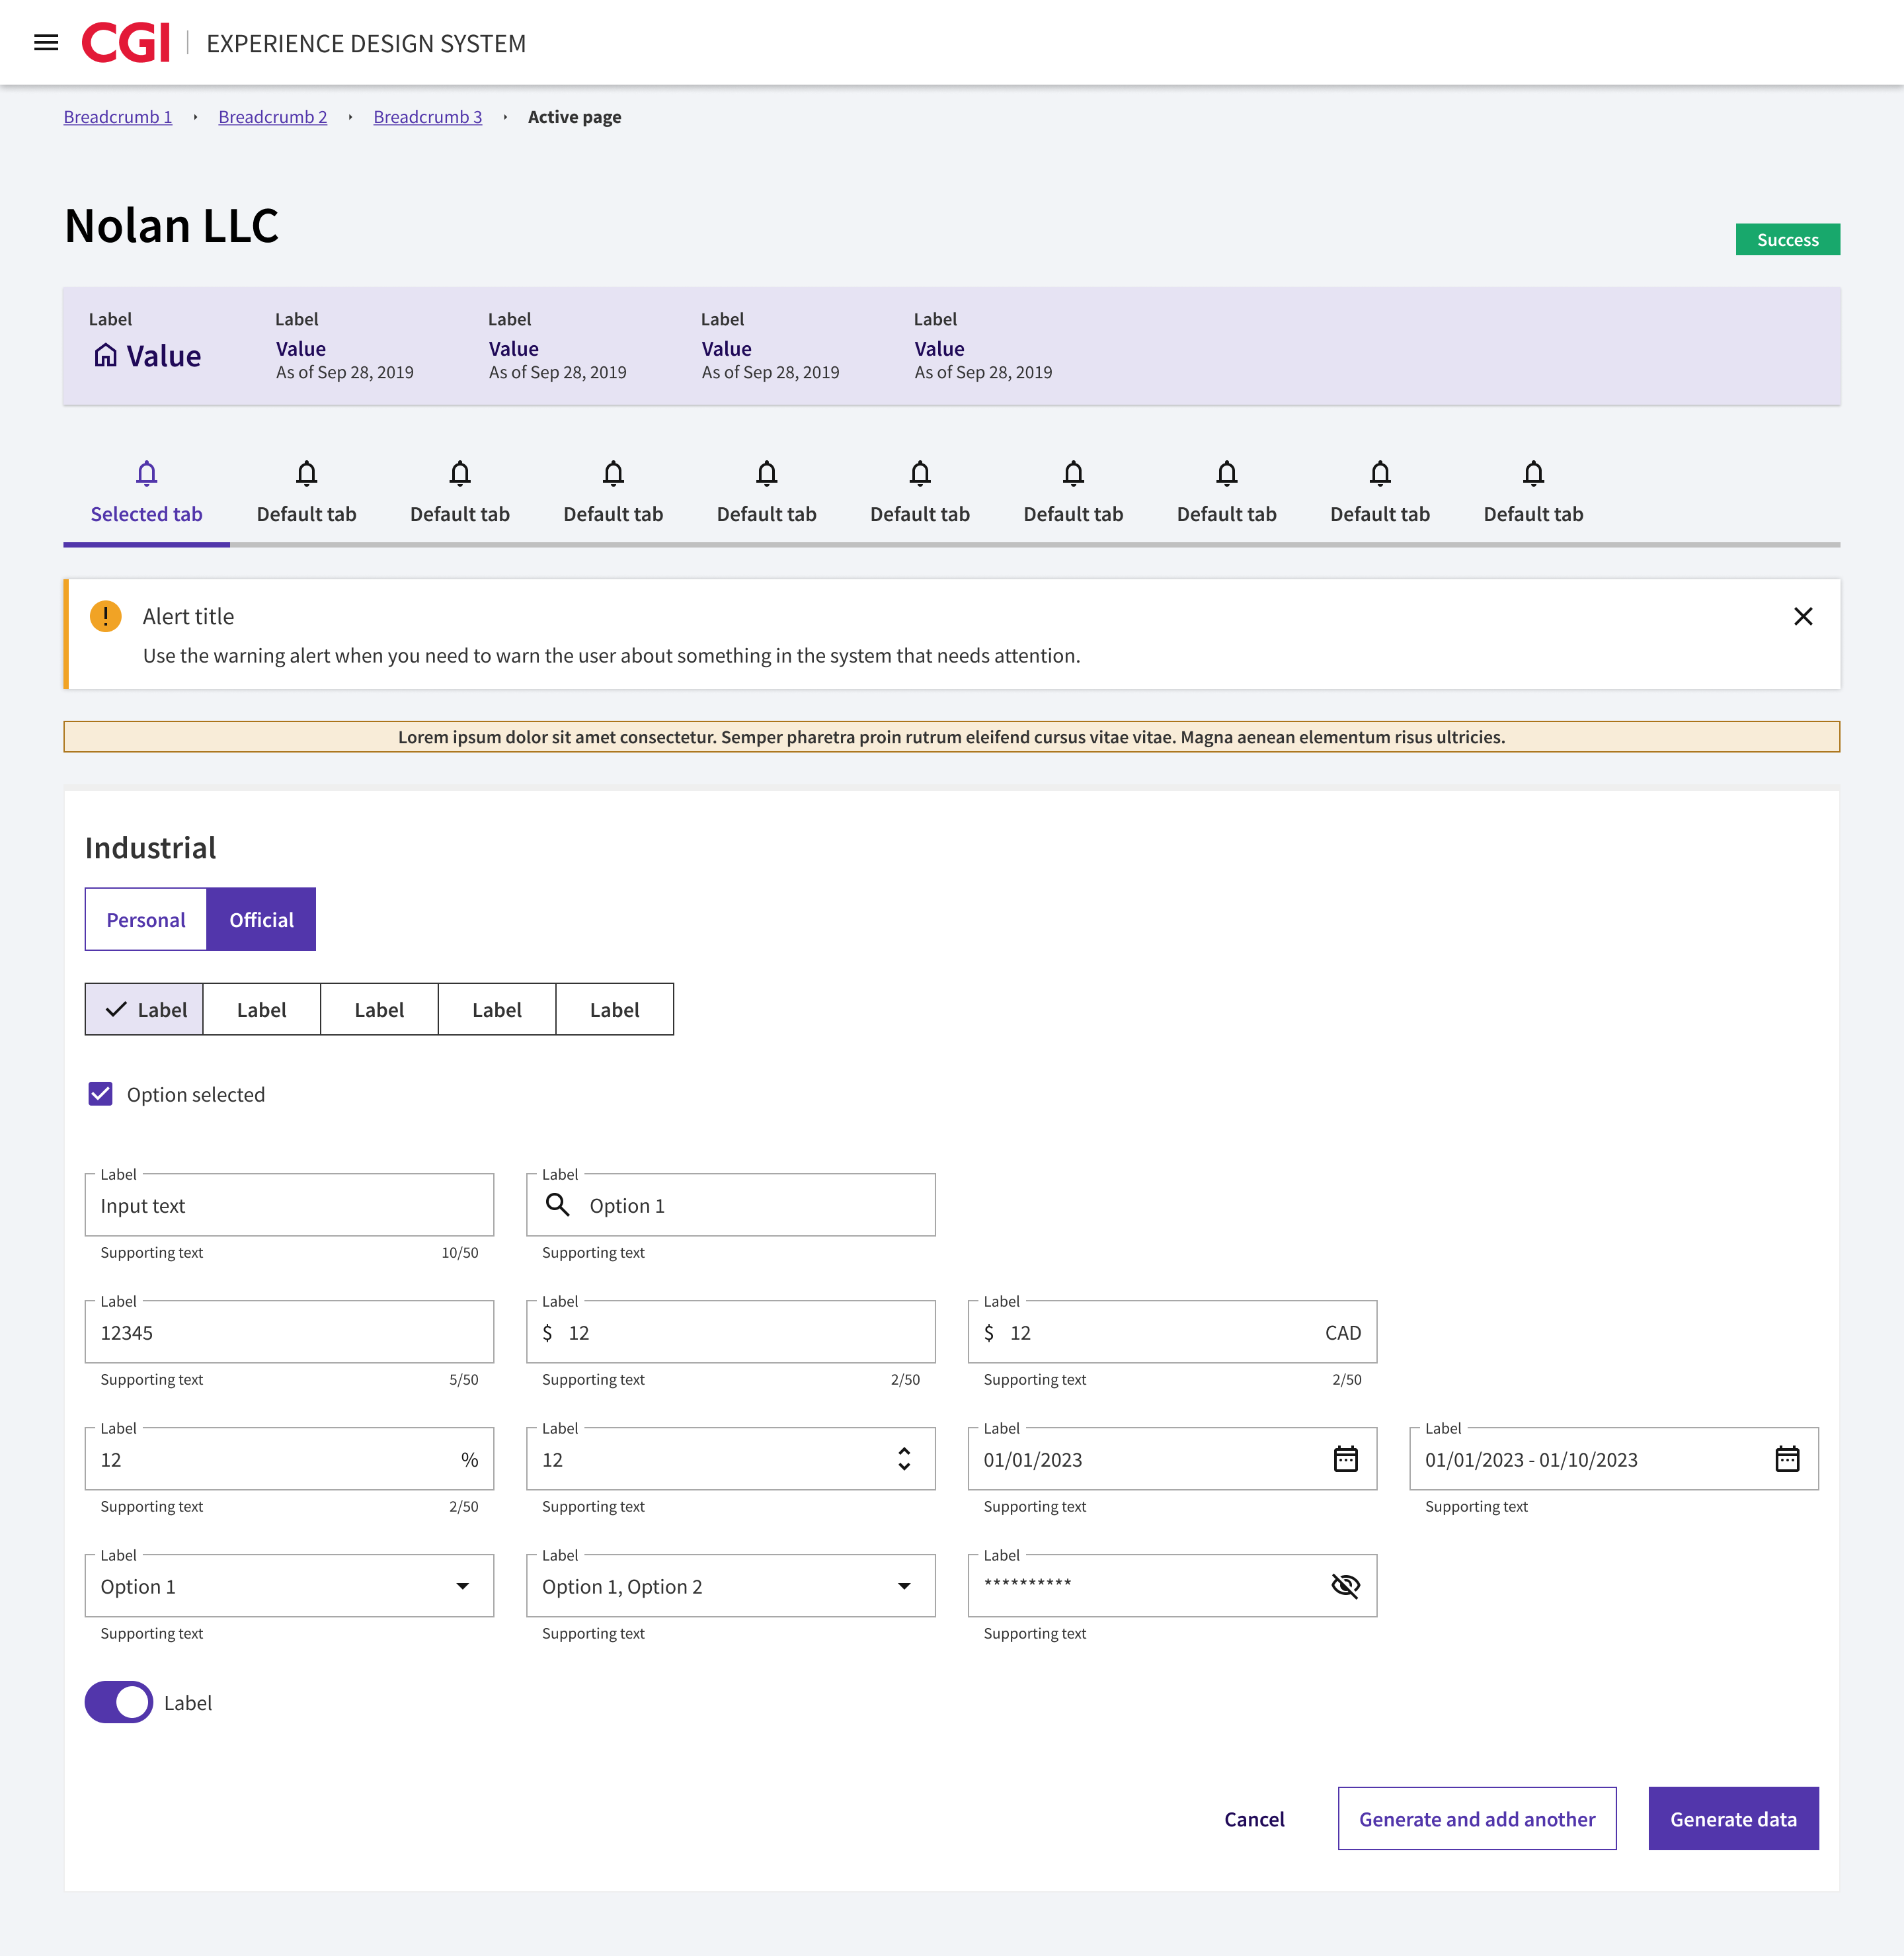Open the hamburger navigation menu
The width and height of the screenshot is (1904, 1956).
(x=46, y=43)
